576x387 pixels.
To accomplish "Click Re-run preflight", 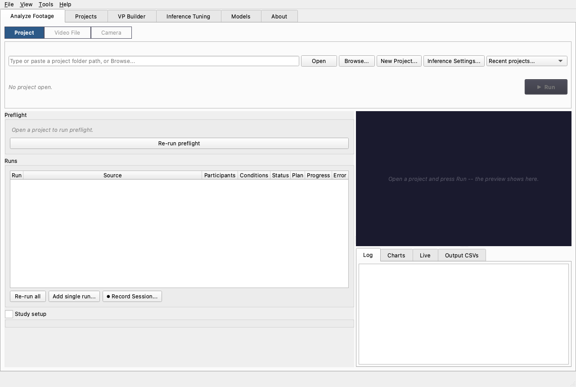I will coord(179,144).
